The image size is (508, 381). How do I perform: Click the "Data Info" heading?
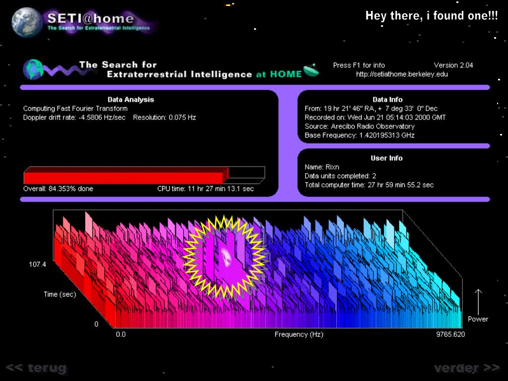pos(387,99)
